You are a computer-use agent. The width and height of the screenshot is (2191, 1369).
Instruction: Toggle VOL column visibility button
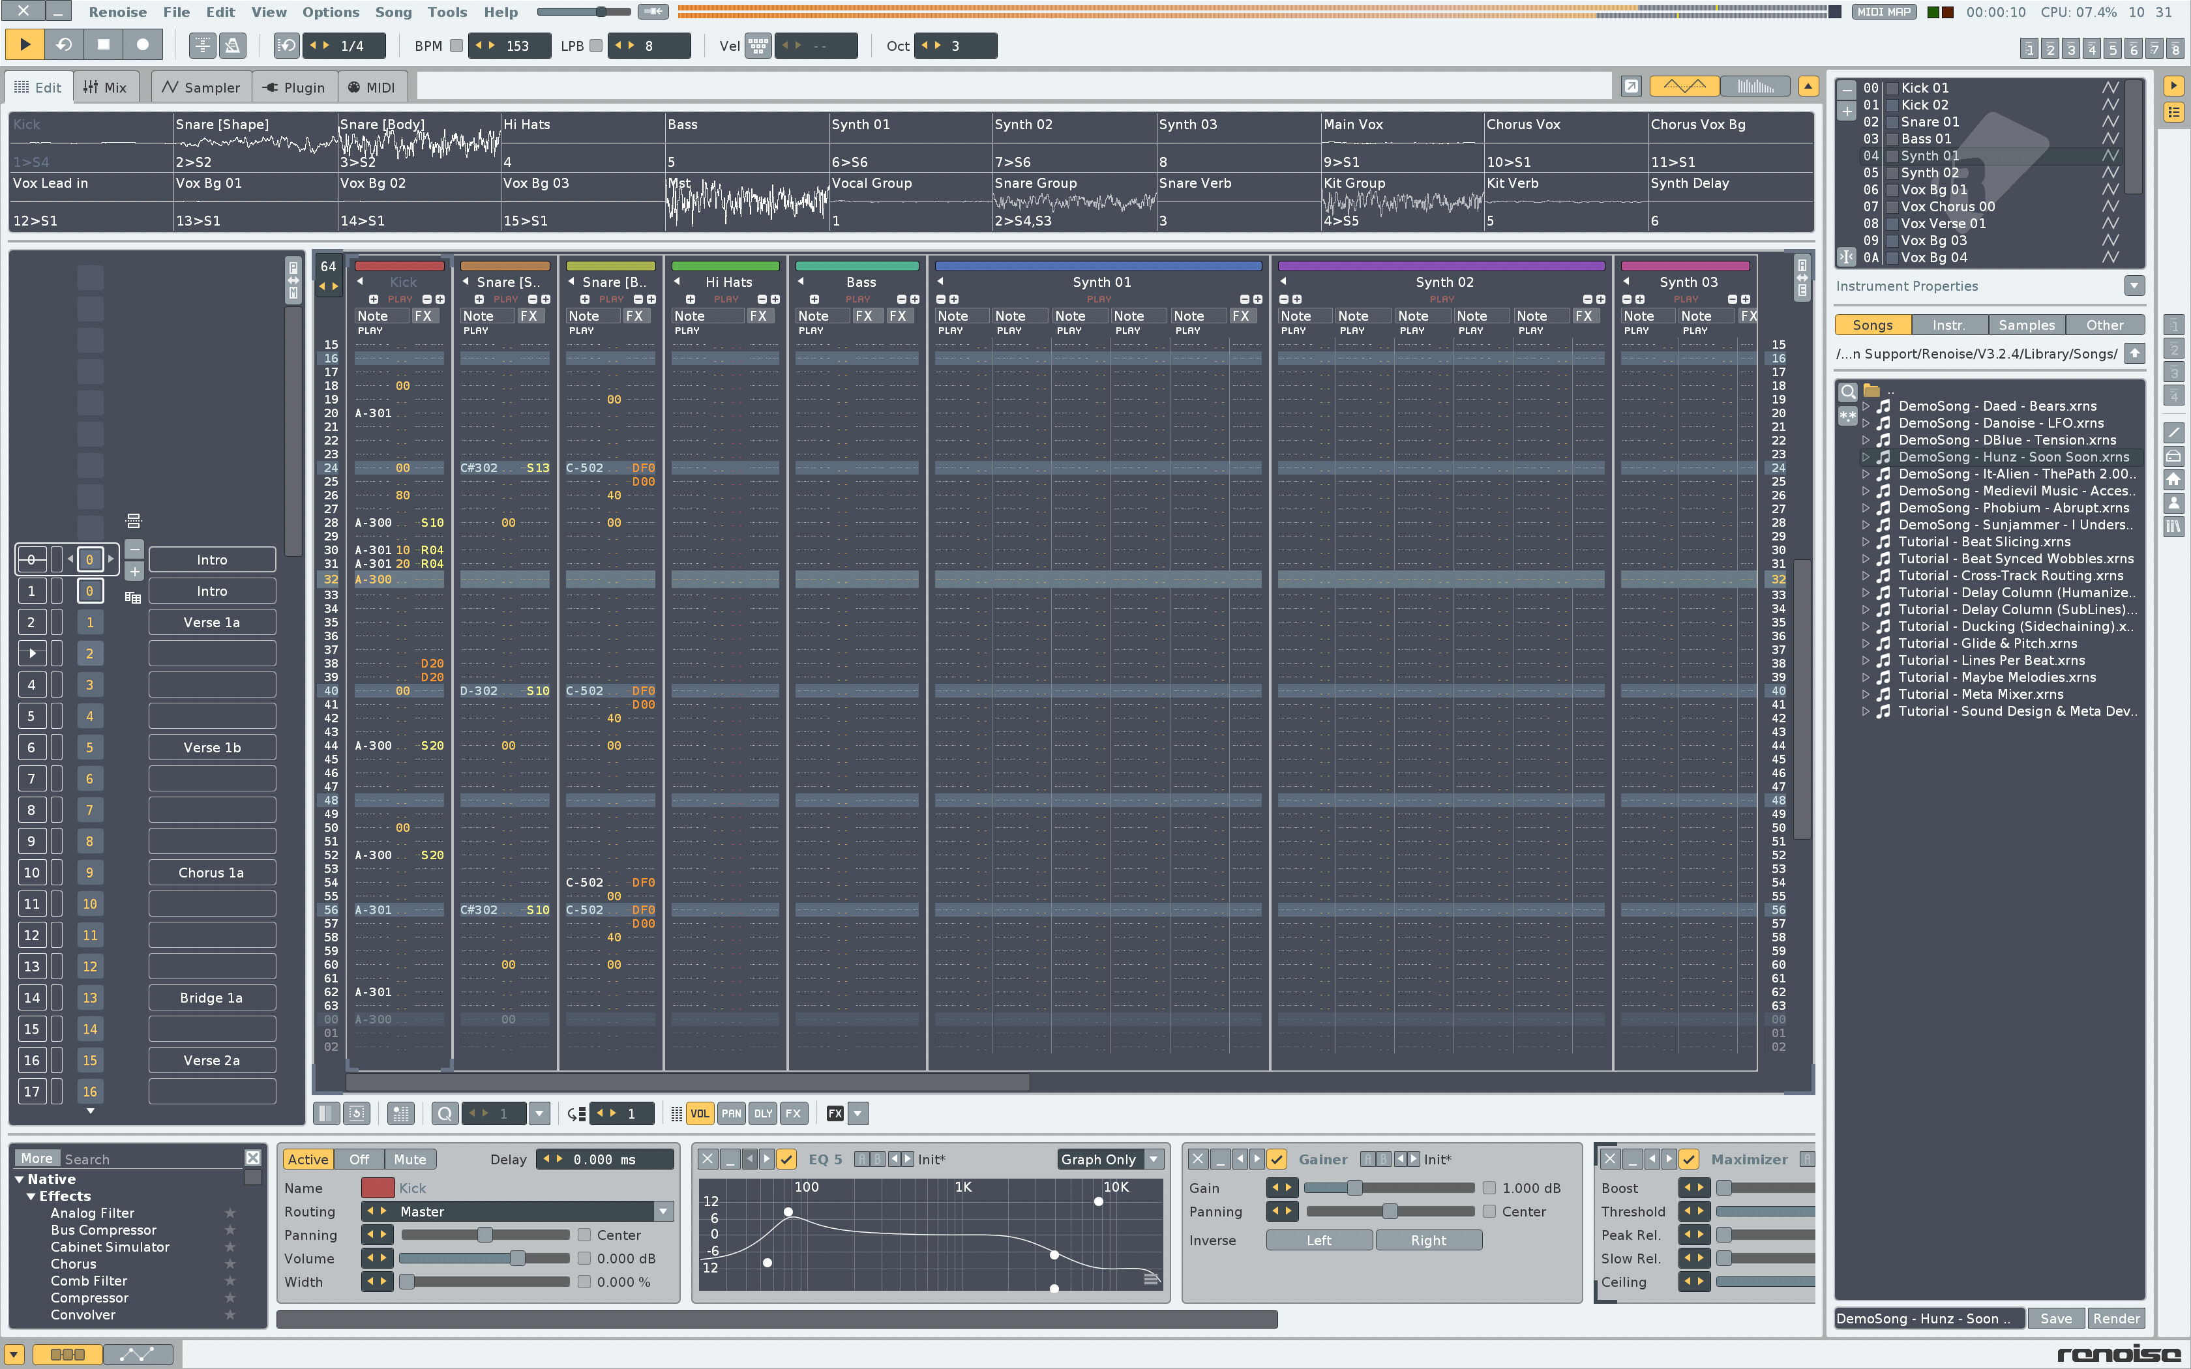click(700, 1113)
